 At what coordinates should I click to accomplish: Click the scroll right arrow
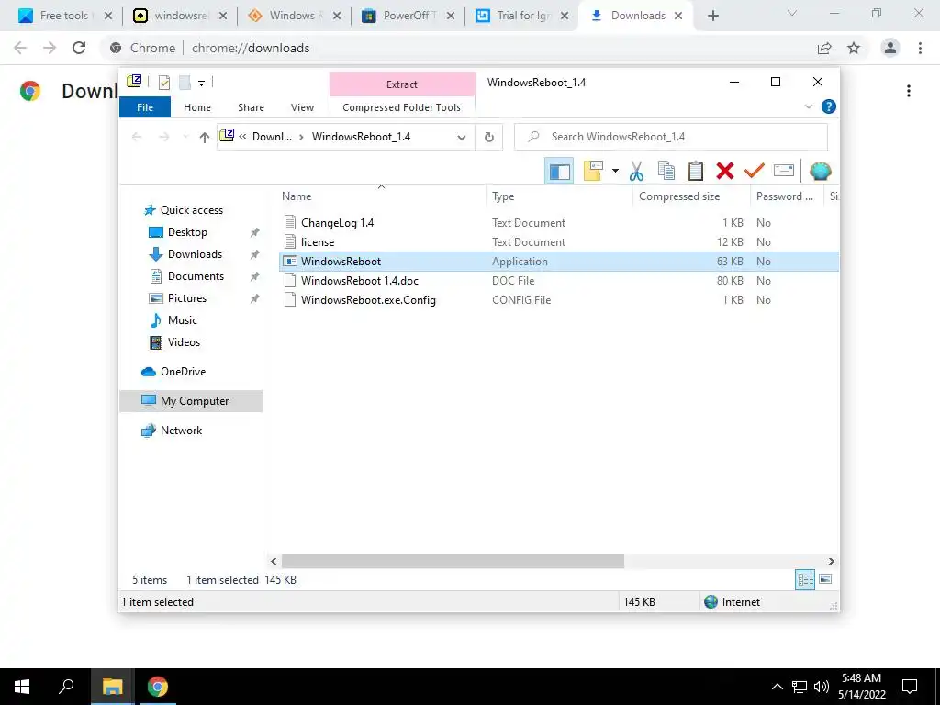pyautogui.click(x=832, y=562)
